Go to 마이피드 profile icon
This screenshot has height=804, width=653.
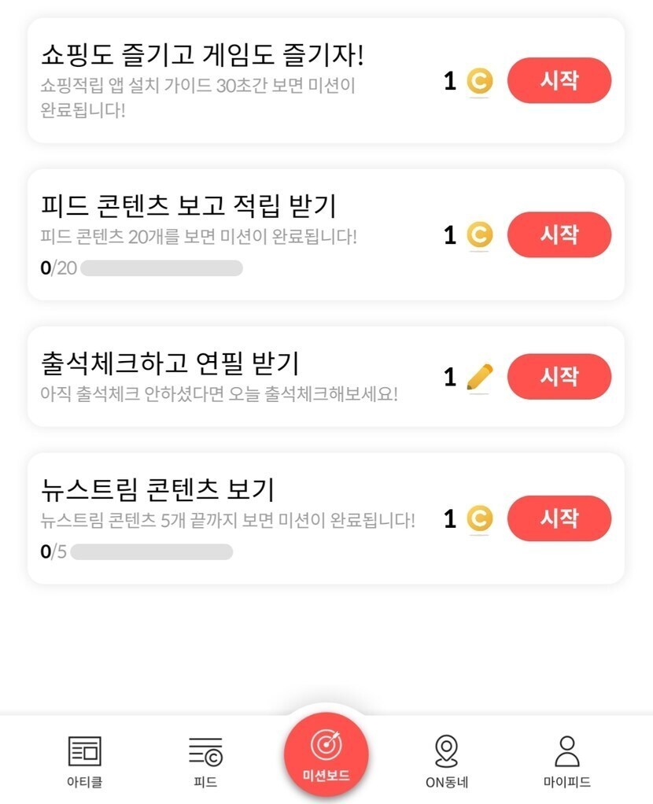566,751
